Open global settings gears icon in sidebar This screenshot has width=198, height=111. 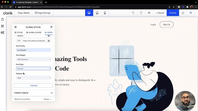click(2, 32)
